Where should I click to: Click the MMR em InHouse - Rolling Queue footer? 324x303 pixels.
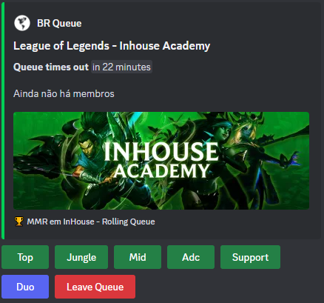(x=91, y=222)
